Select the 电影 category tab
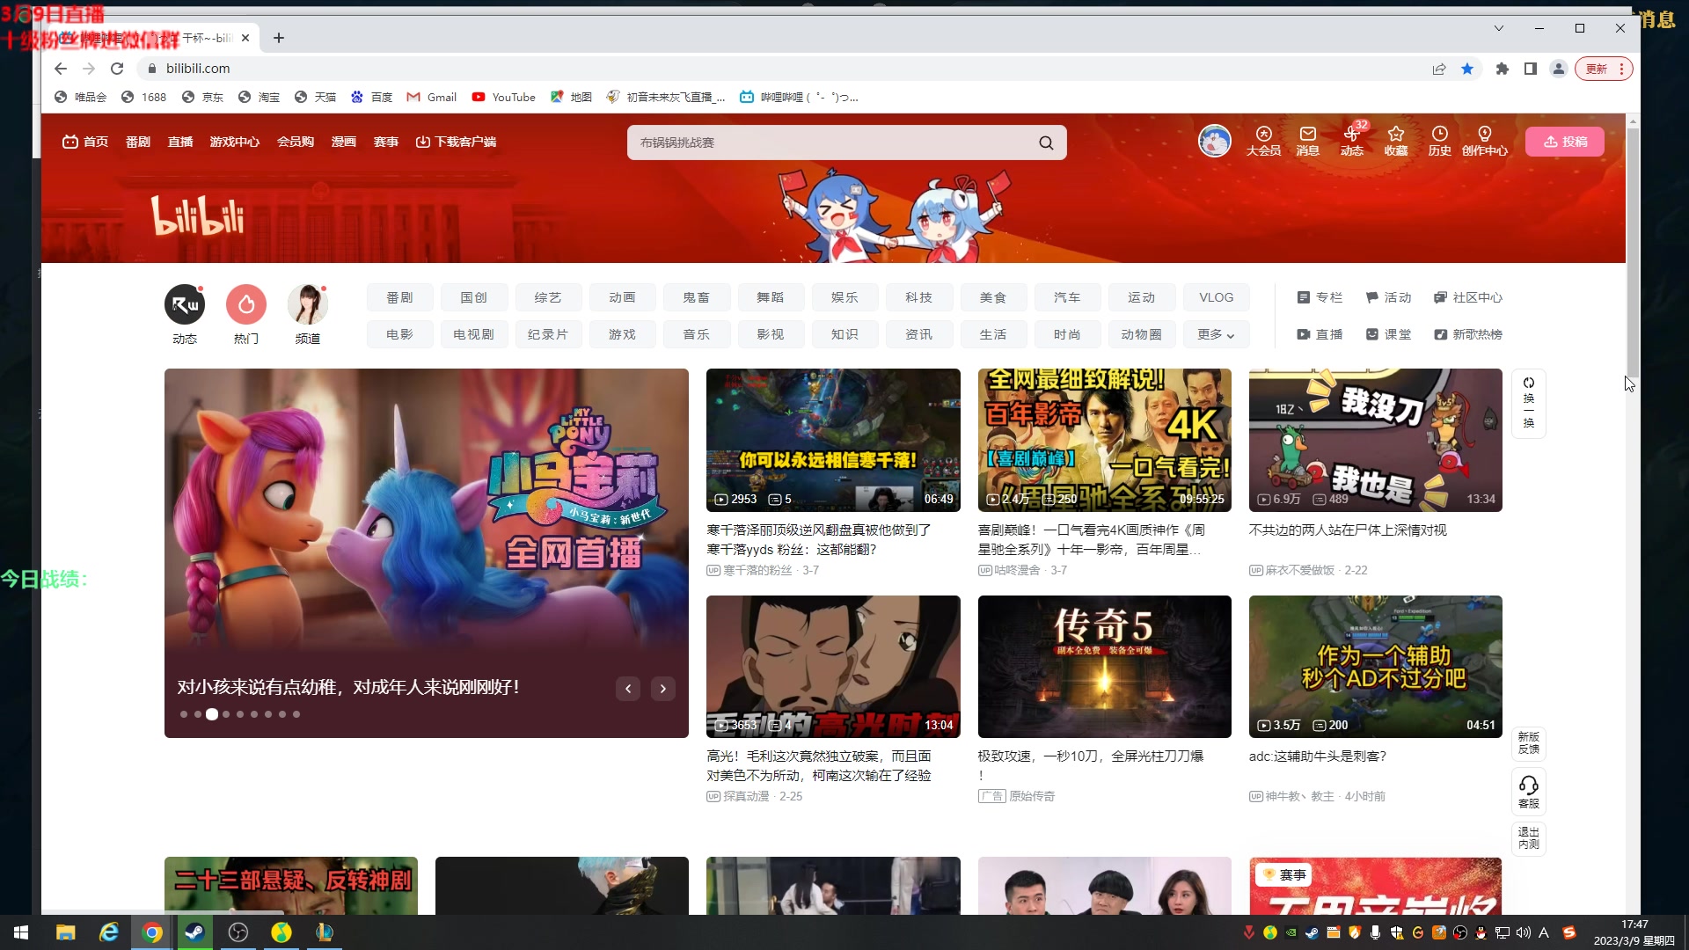Viewport: 1689px width, 950px height. pyautogui.click(x=399, y=334)
